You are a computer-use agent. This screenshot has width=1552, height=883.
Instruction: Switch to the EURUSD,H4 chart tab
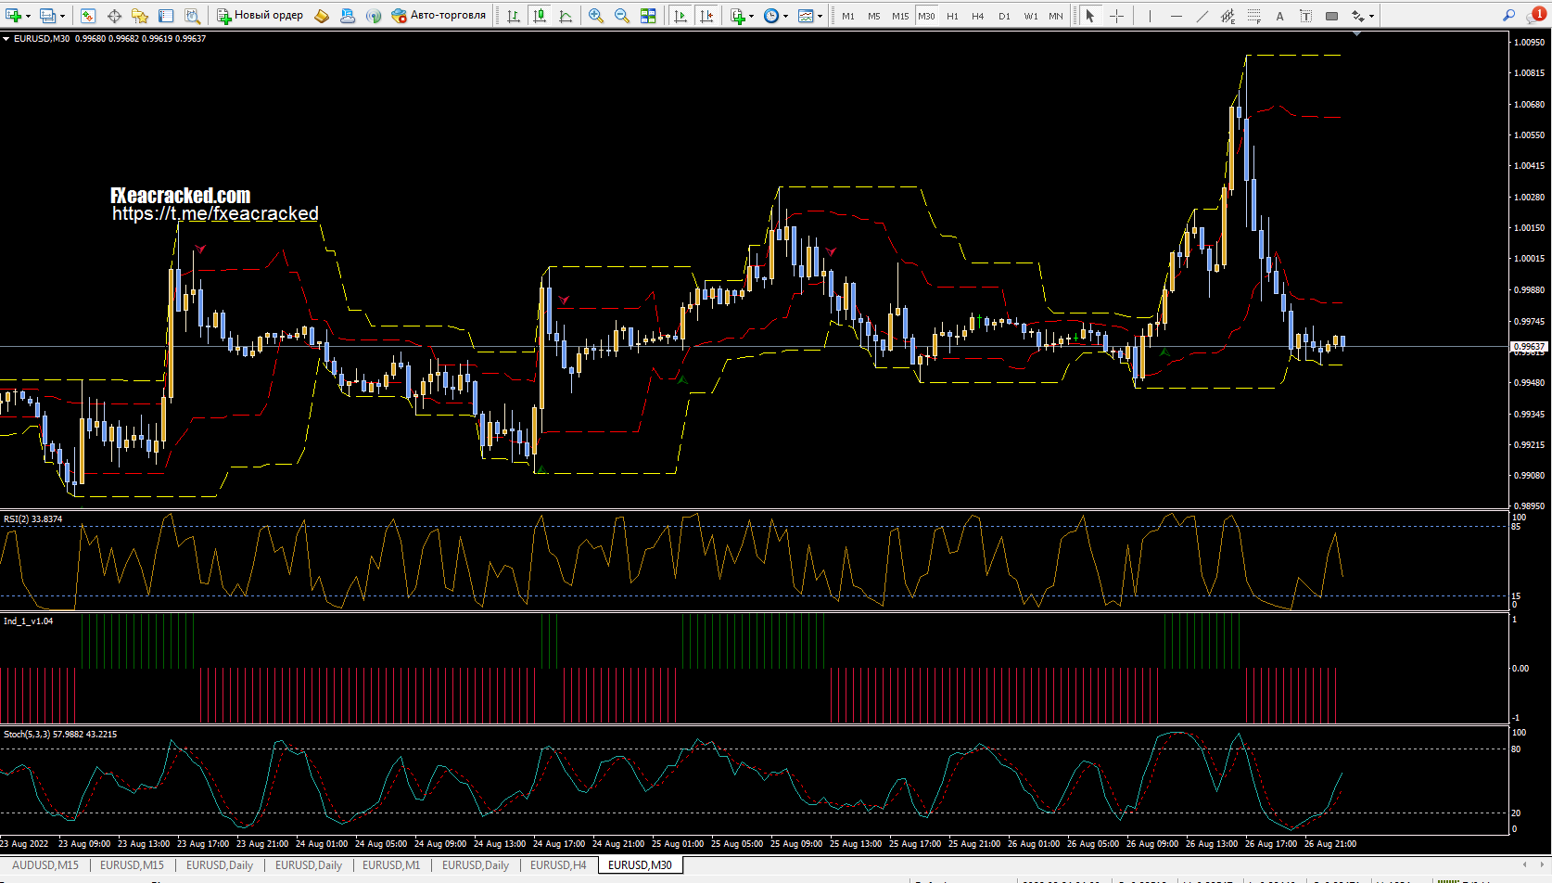558,865
